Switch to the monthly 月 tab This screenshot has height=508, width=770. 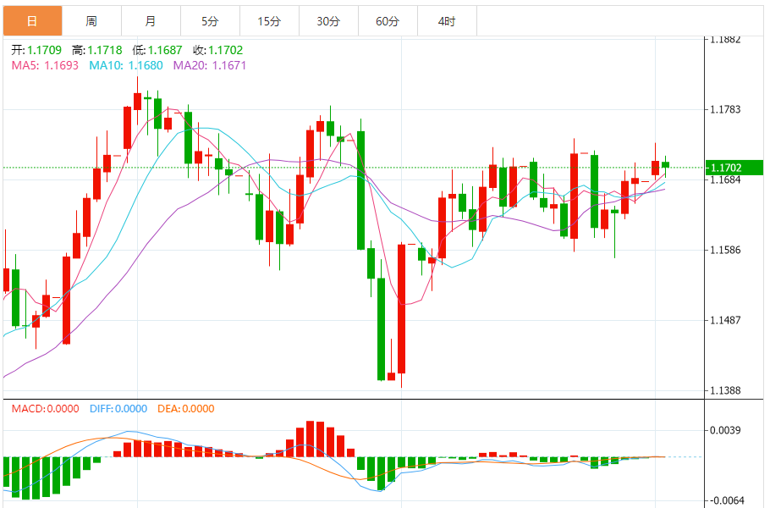(151, 21)
